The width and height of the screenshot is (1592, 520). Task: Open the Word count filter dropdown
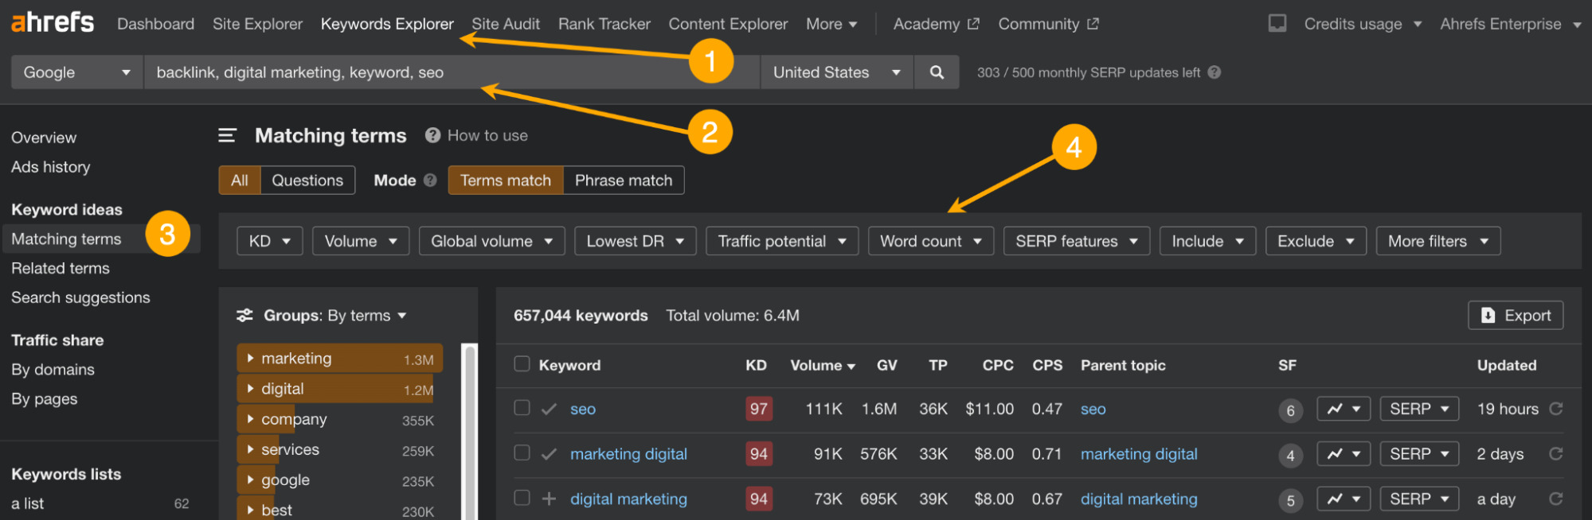pyautogui.click(x=931, y=241)
